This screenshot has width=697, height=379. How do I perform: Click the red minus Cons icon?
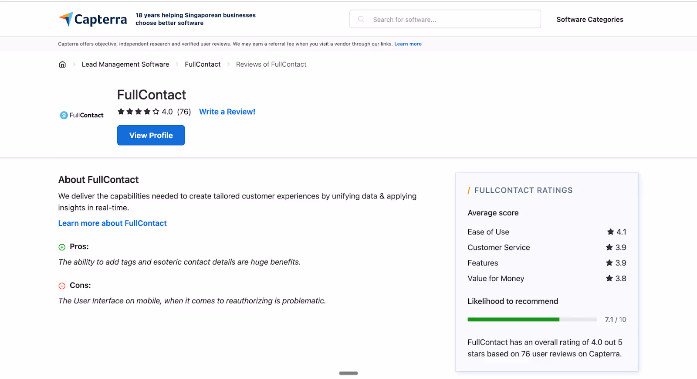tap(62, 286)
